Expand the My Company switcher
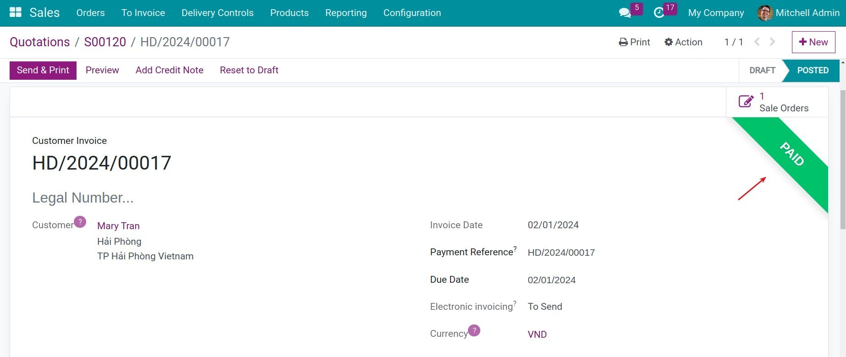The height and width of the screenshot is (357, 846). tap(716, 13)
